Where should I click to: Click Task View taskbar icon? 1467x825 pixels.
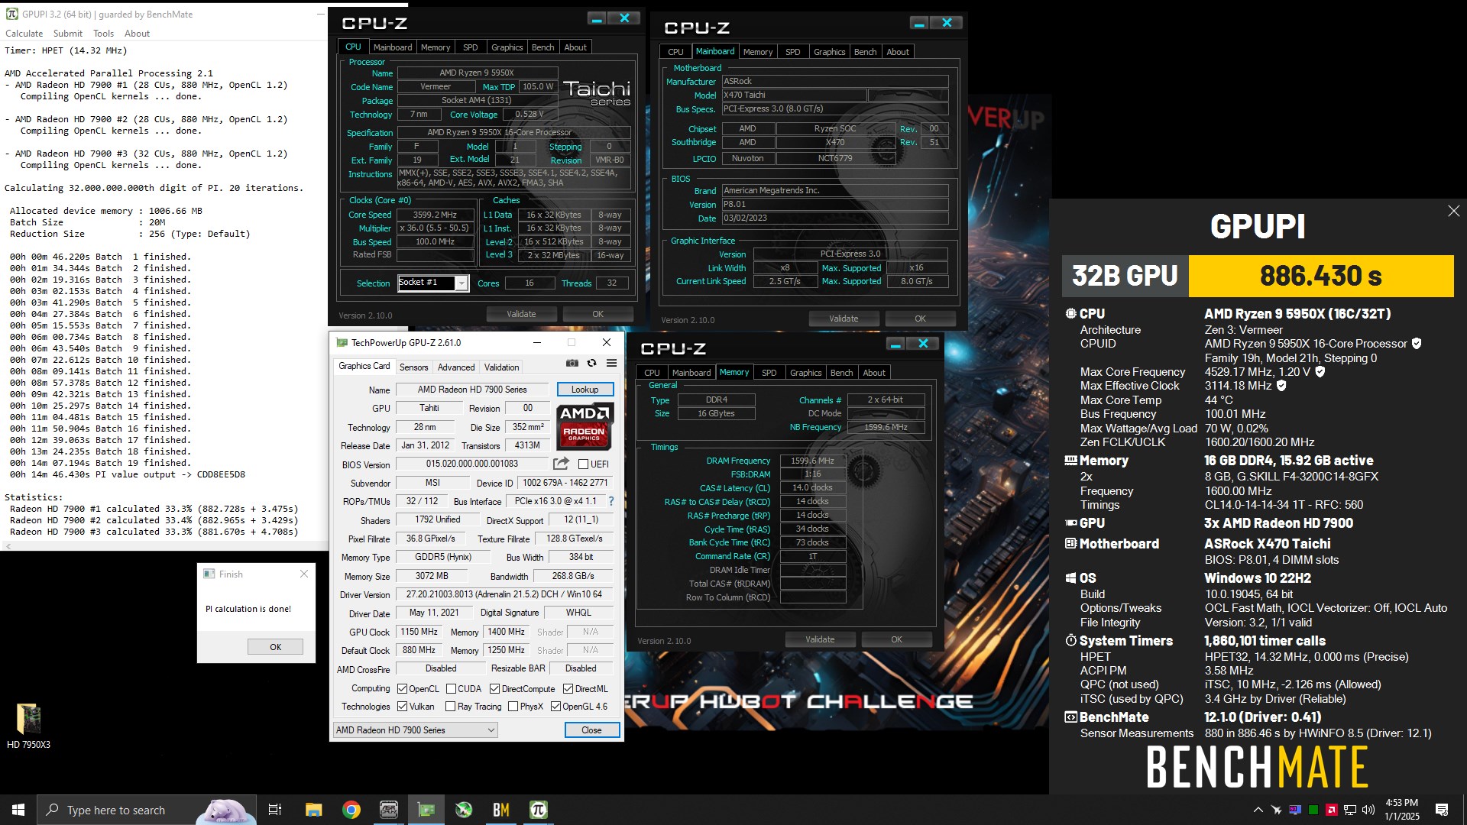click(275, 810)
